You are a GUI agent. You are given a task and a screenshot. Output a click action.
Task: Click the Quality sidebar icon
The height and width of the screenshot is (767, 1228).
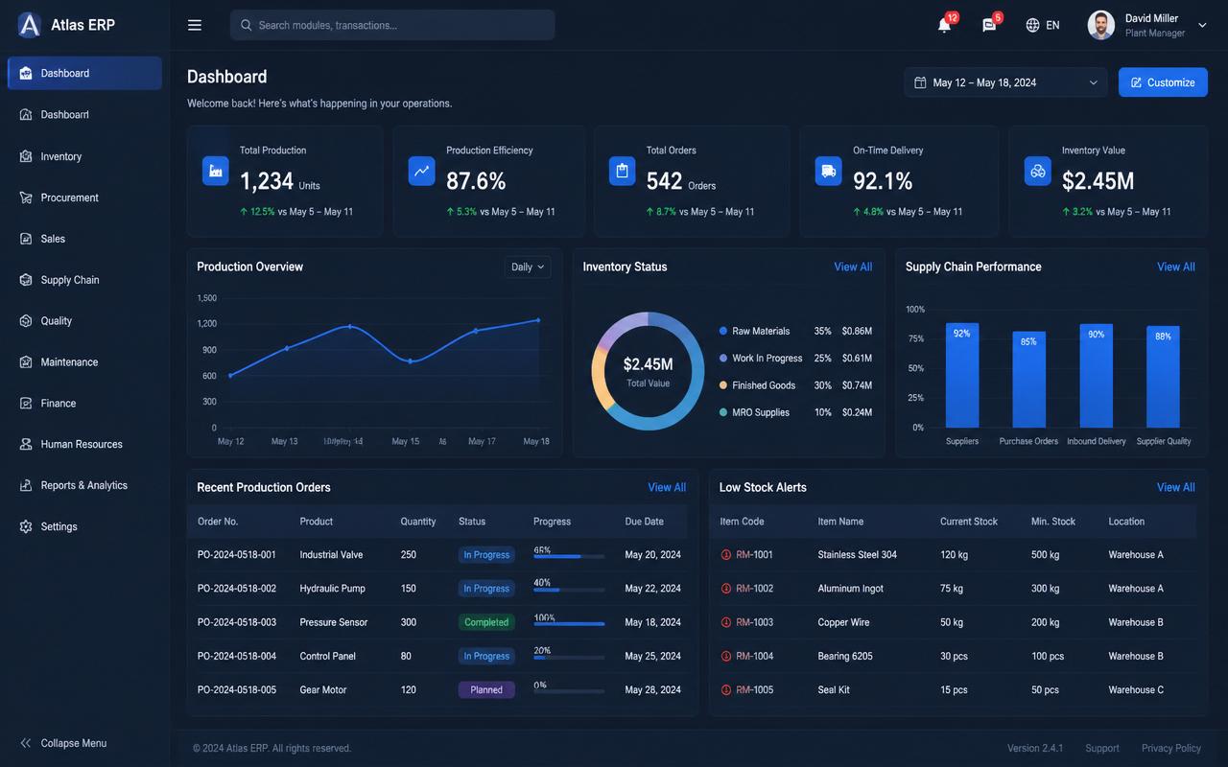coord(26,321)
